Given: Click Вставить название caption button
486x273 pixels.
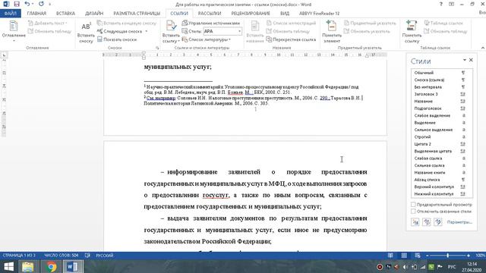Looking at the screenshot, I should 255,32.
